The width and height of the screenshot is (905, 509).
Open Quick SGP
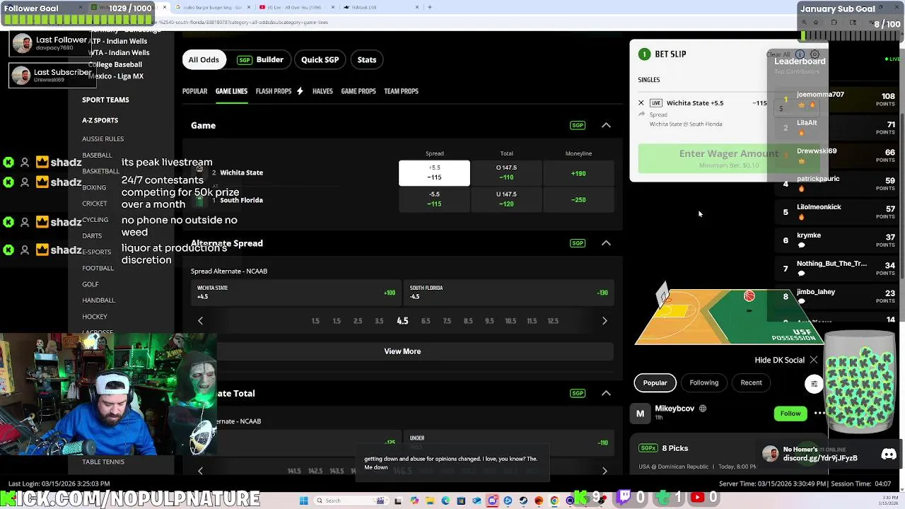coord(320,60)
